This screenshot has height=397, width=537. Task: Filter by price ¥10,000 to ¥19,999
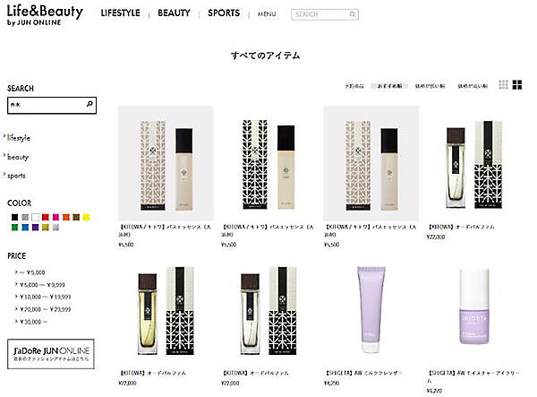pos(45,297)
